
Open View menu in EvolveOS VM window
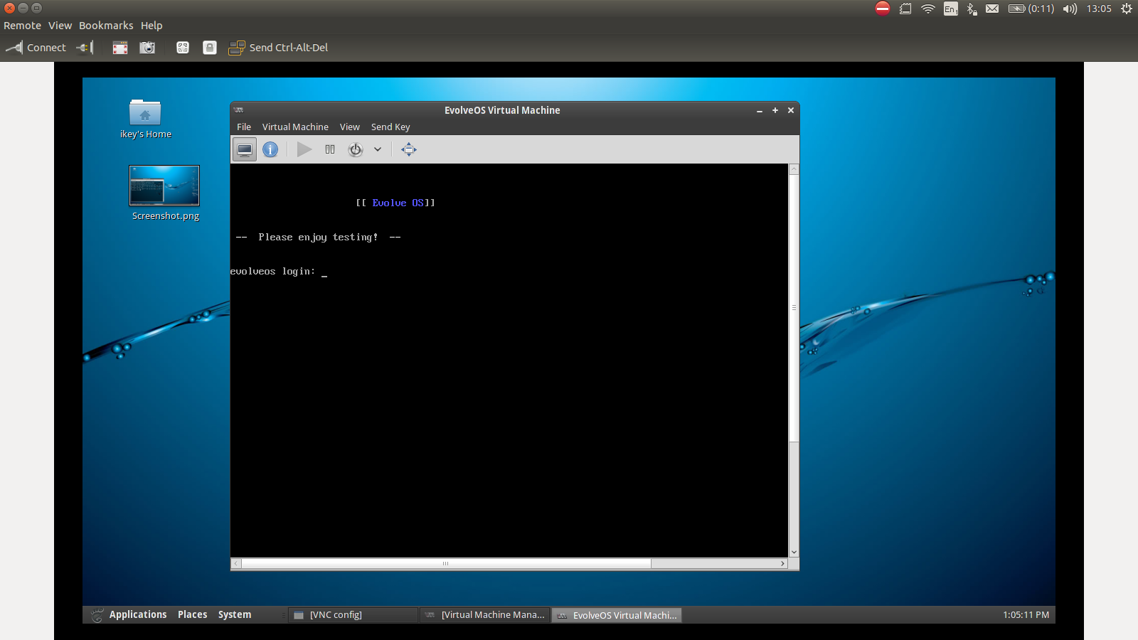click(349, 127)
